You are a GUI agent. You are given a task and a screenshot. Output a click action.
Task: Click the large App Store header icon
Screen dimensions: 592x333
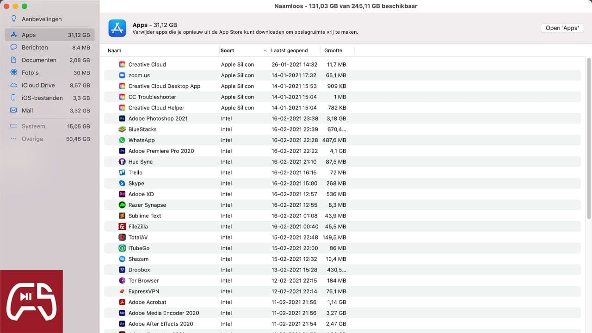[117, 28]
